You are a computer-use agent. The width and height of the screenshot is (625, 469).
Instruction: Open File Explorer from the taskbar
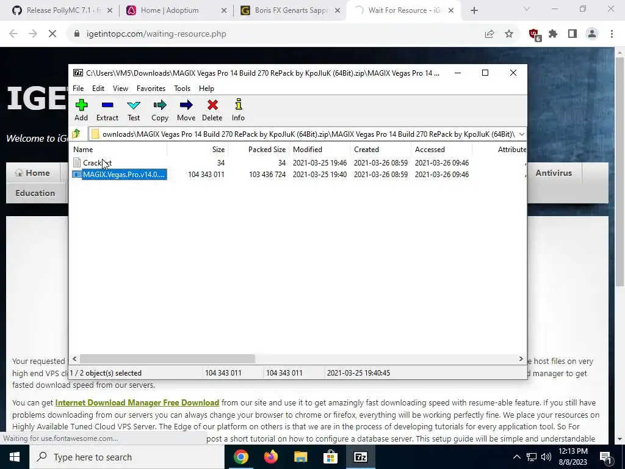300,457
